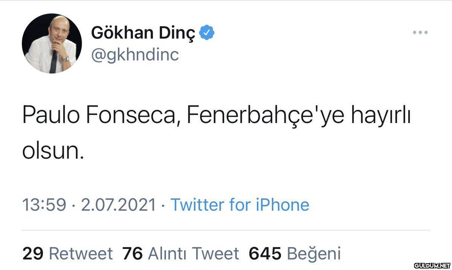The image size is (452, 270).
Task: Click the blue verified badge
Action: click(x=207, y=33)
